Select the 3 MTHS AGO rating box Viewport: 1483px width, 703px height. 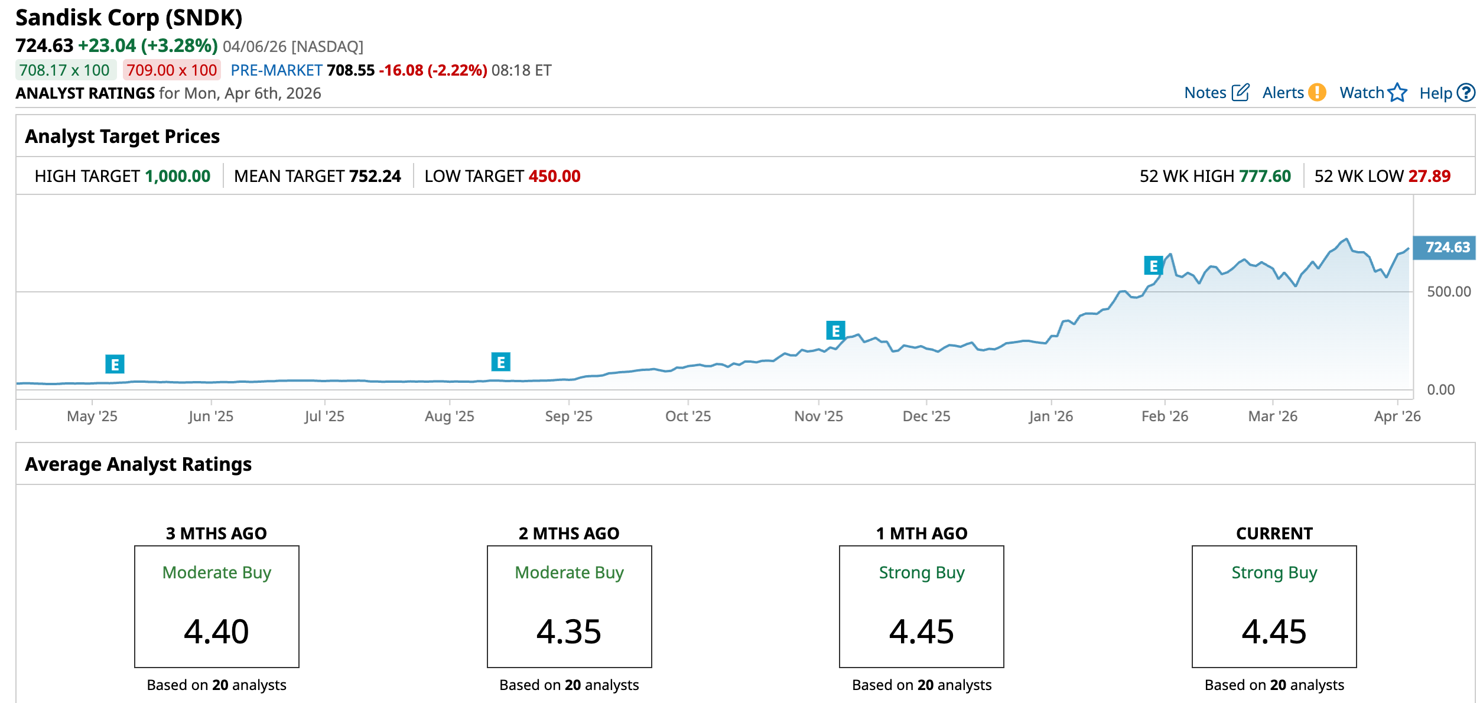[x=217, y=607]
